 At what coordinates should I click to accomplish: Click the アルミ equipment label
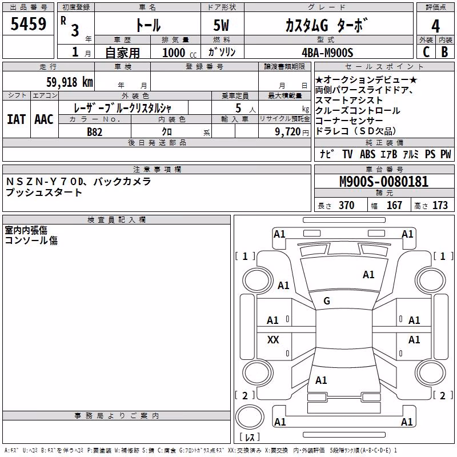click(411, 154)
